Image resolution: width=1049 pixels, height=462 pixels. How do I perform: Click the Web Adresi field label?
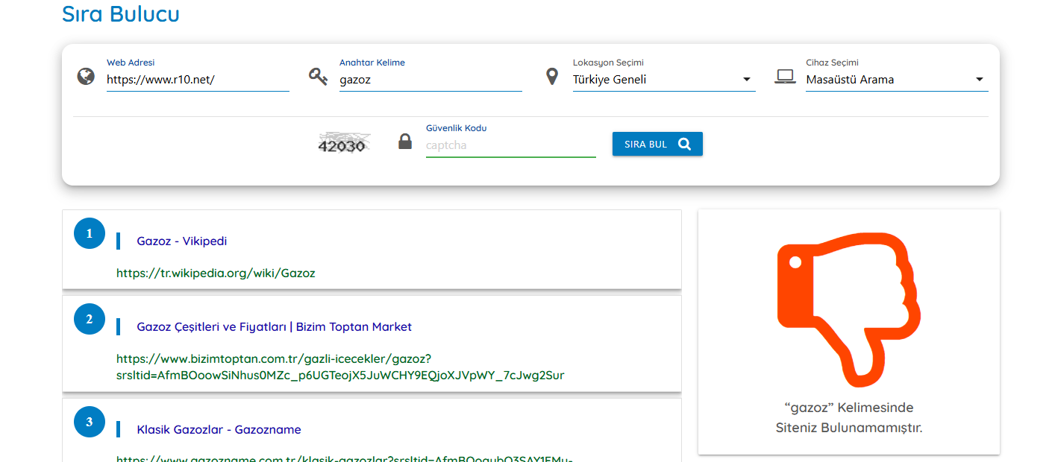pyautogui.click(x=131, y=63)
